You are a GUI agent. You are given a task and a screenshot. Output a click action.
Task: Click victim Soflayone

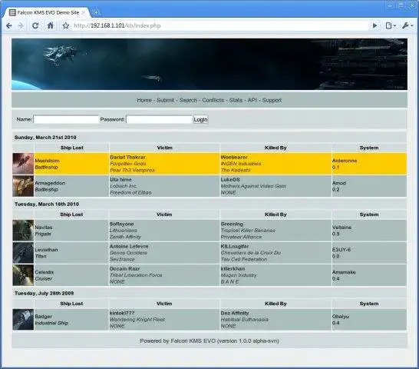[121, 224]
